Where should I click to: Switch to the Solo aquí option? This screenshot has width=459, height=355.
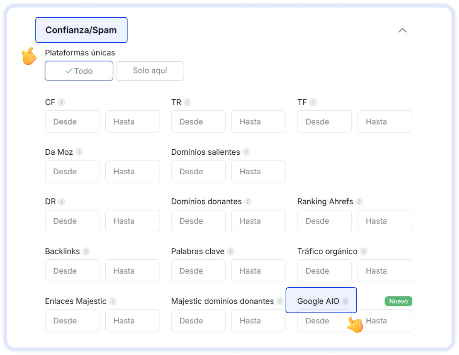point(150,71)
